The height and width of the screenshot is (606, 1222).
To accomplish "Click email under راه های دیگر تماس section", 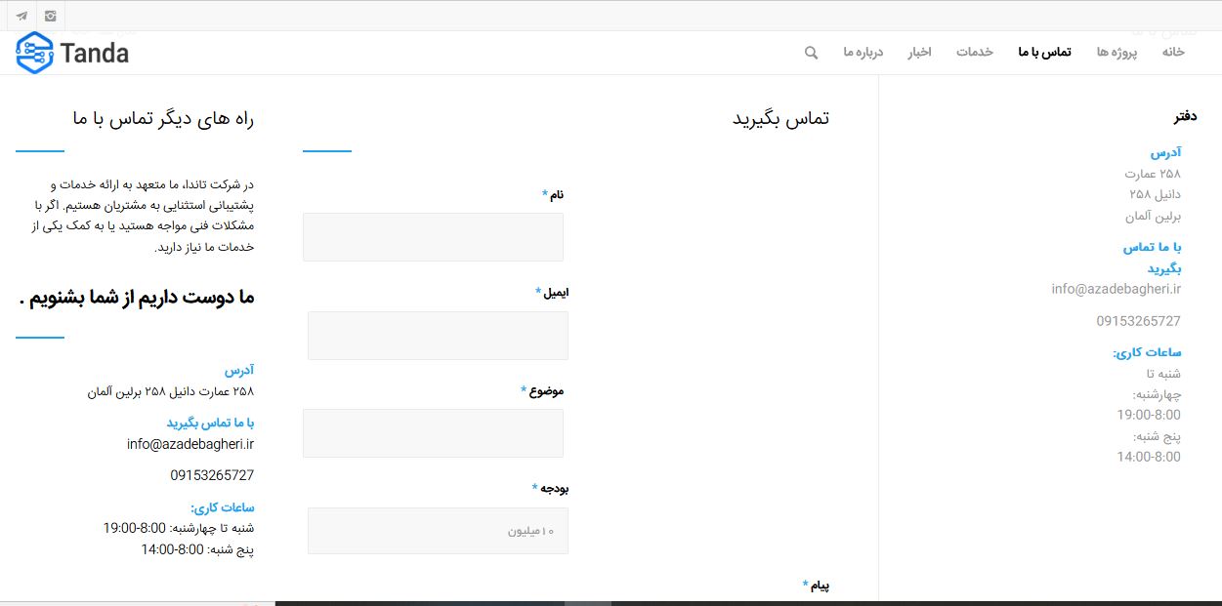I will pyautogui.click(x=190, y=444).
